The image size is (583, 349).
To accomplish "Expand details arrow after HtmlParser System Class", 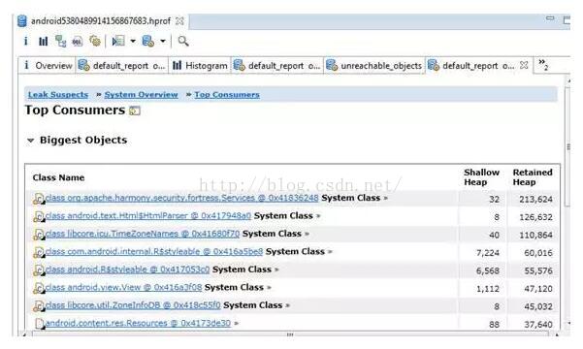I will tap(318, 216).
